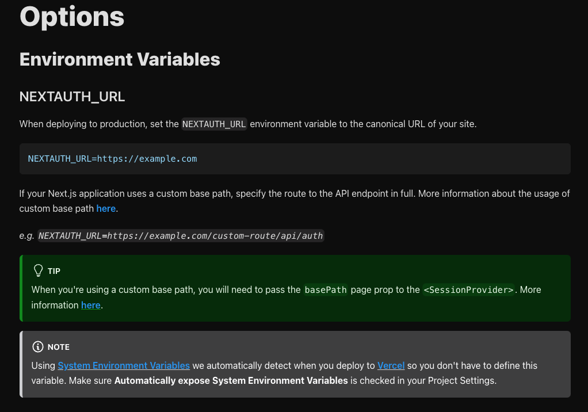
Task: Click the inline NEXTAUTH_URL code in the first paragraph
Action: tap(214, 124)
